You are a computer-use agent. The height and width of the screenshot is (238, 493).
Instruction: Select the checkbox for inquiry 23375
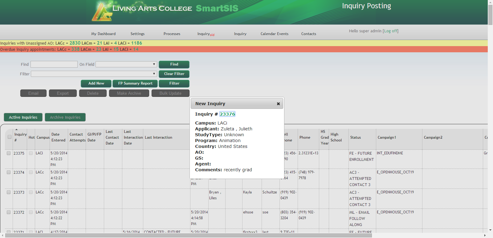click(9, 153)
